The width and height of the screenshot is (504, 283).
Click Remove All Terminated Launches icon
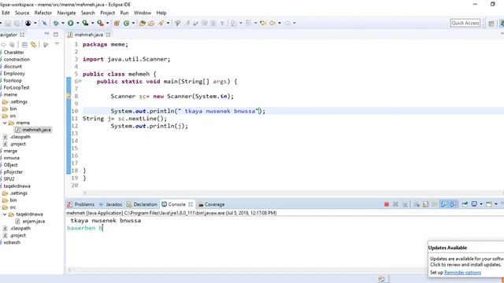405,204
